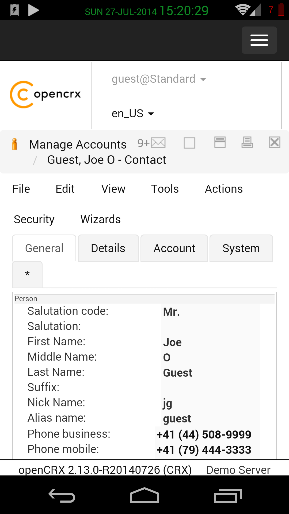This screenshot has height=514, width=289.
Task: Tap the business phone number +41 (44) 508-9999
Action: 204,434
